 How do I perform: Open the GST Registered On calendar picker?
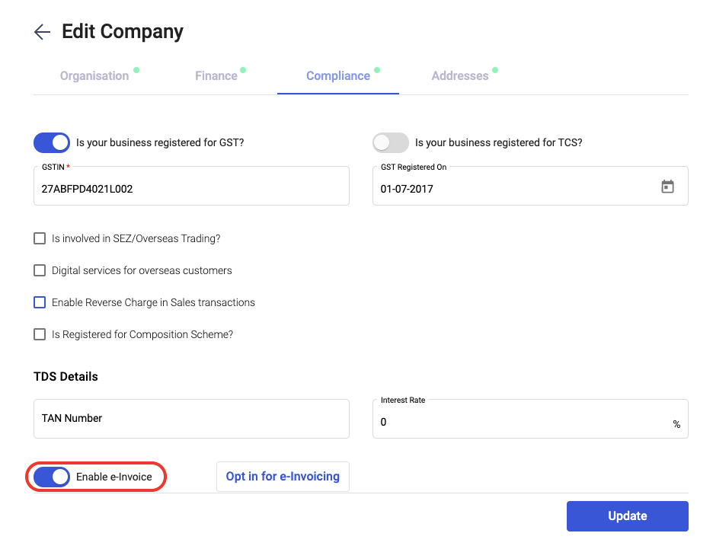pyautogui.click(x=667, y=187)
